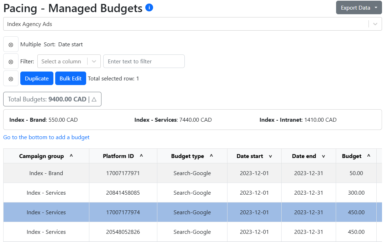
Task: Click Date start cell in 20841458085 row
Action: click(x=254, y=193)
